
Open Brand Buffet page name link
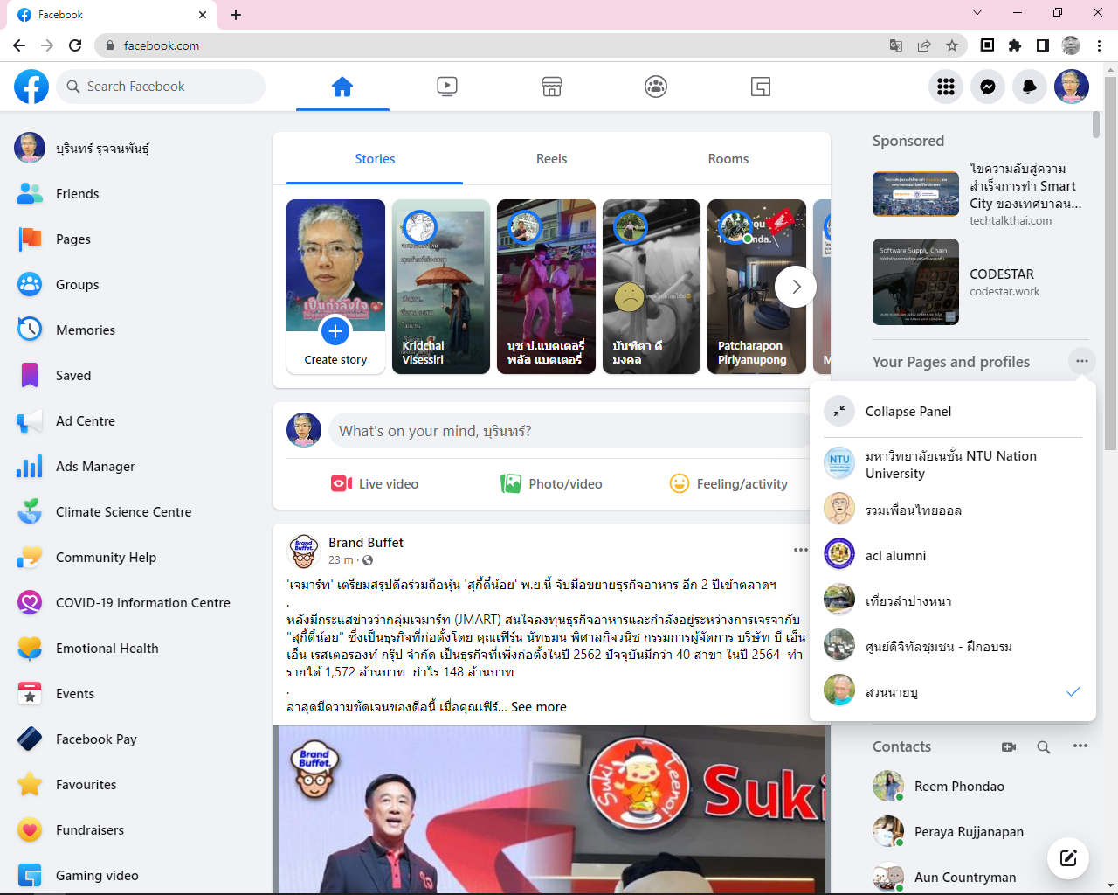click(x=366, y=543)
